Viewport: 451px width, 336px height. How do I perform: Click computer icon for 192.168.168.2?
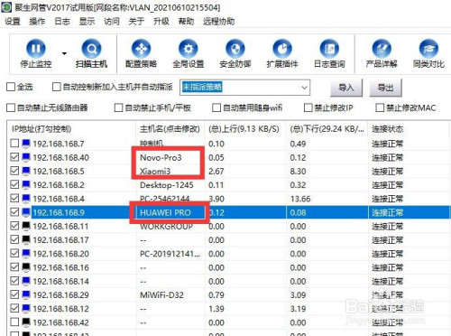point(26,184)
